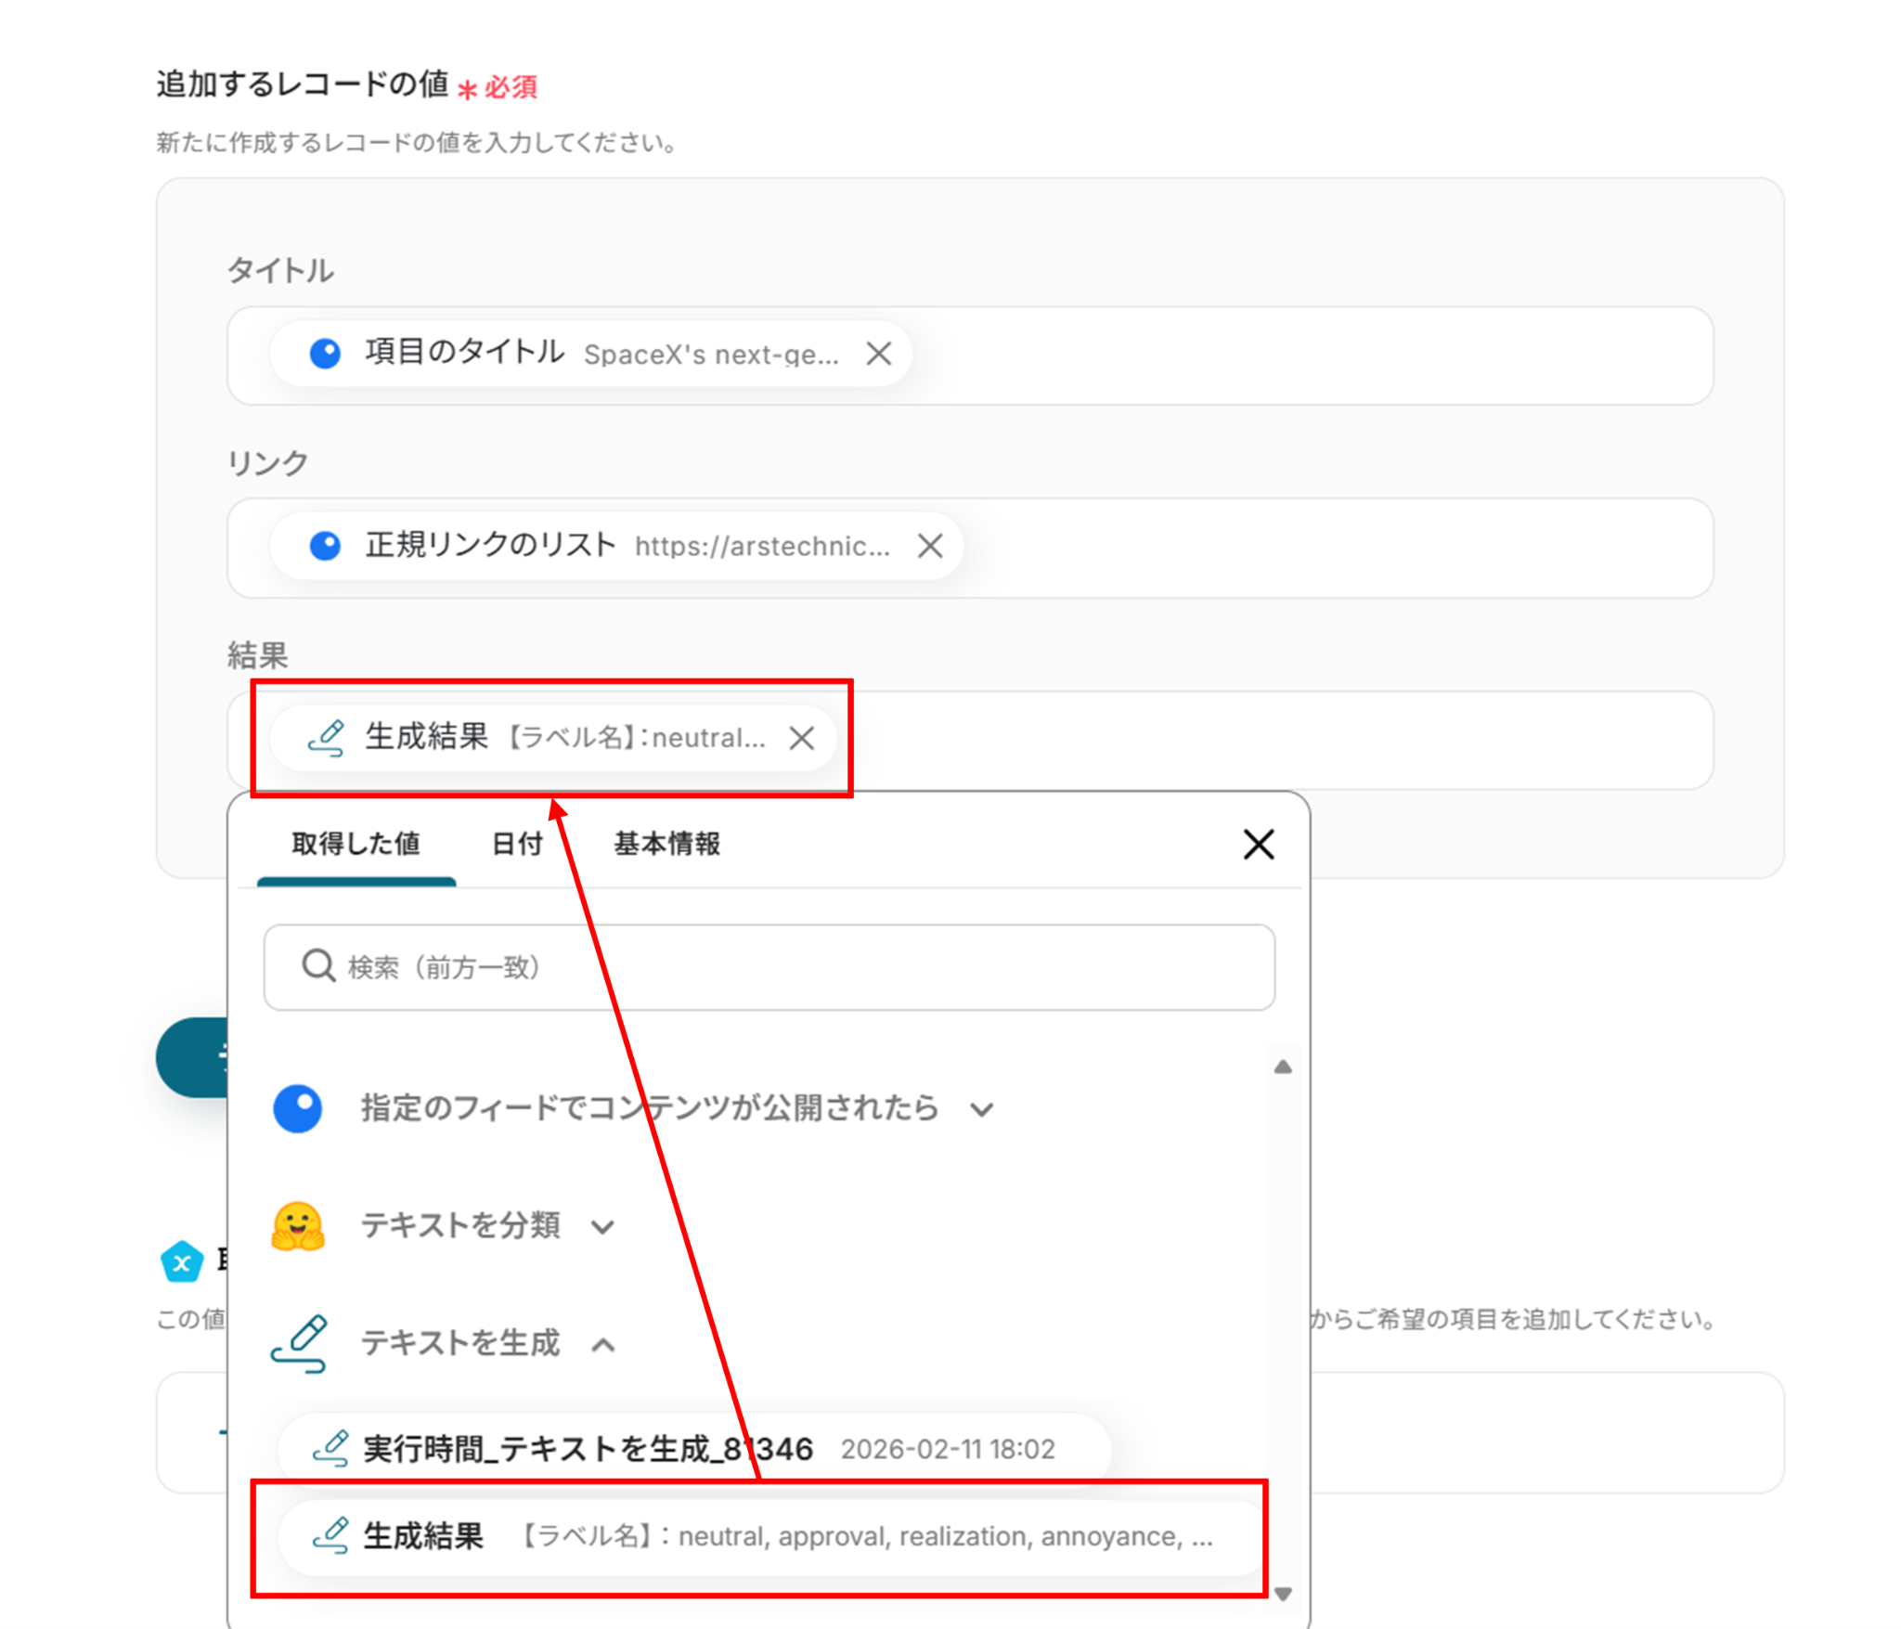Expand 指定のフィードでコンテンツが公開されたら section
The width and height of the screenshot is (1901, 1629).
pyautogui.click(x=982, y=1109)
